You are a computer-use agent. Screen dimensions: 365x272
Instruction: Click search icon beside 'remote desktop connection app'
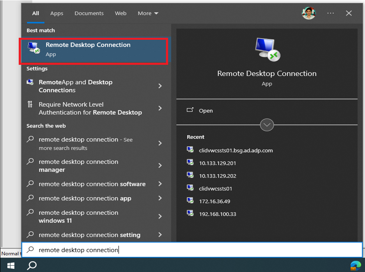tap(30, 198)
